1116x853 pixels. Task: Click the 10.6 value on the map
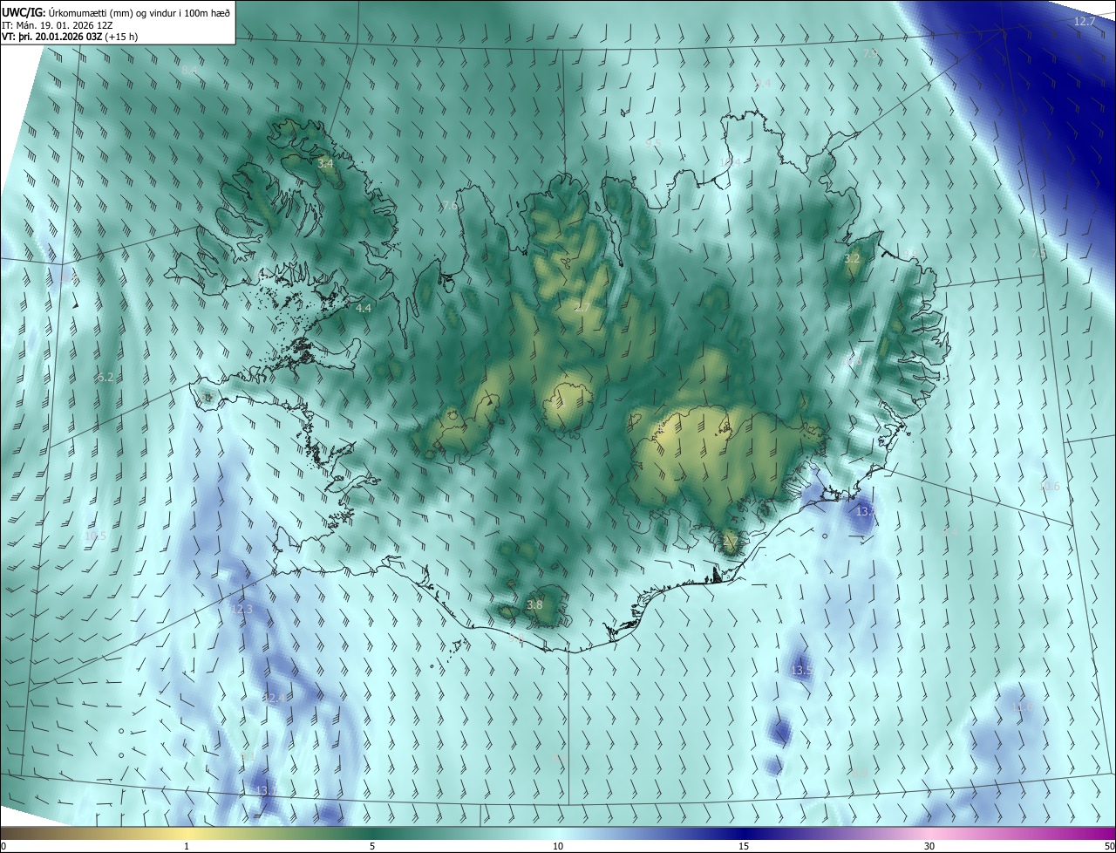(x=1050, y=486)
